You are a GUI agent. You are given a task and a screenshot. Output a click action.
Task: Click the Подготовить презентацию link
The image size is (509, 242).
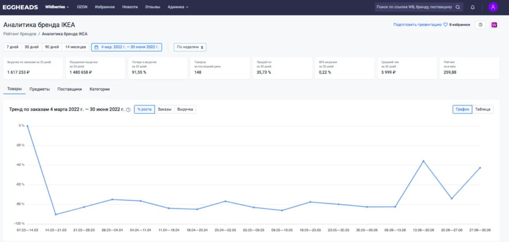417,25
